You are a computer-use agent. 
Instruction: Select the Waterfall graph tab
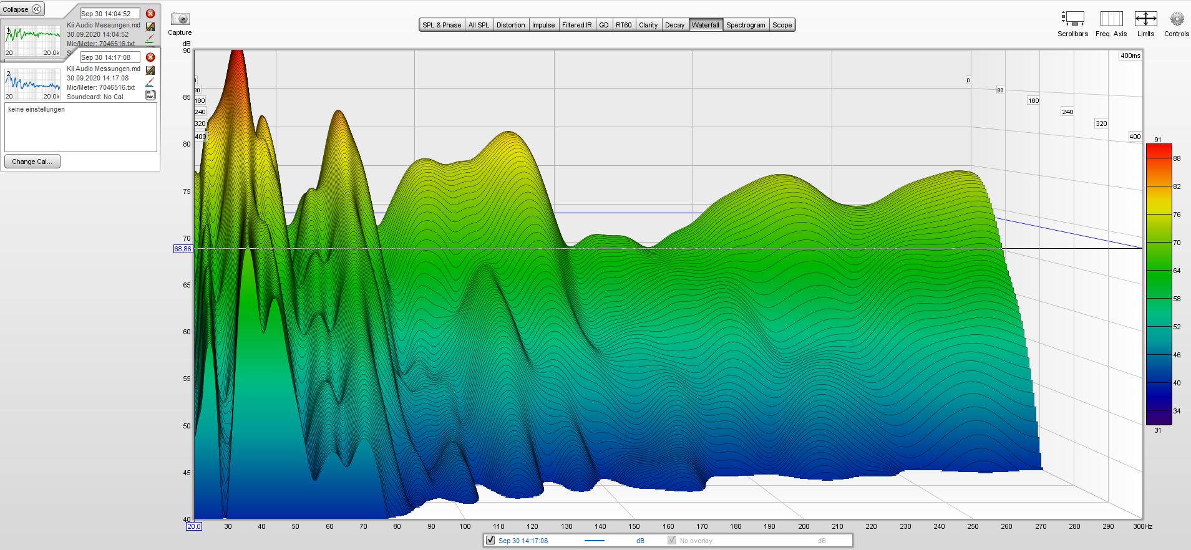706,25
